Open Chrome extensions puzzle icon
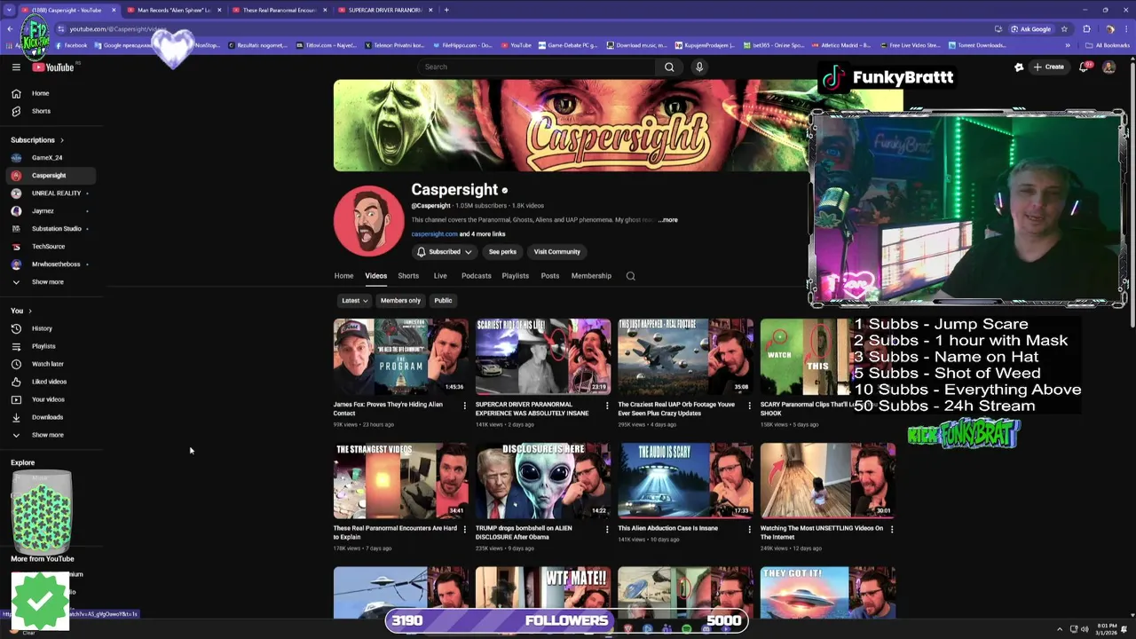 (1086, 28)
